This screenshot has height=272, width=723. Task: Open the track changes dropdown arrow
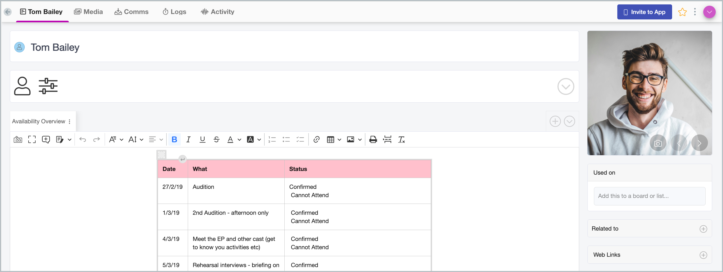(x=69, y=140)
